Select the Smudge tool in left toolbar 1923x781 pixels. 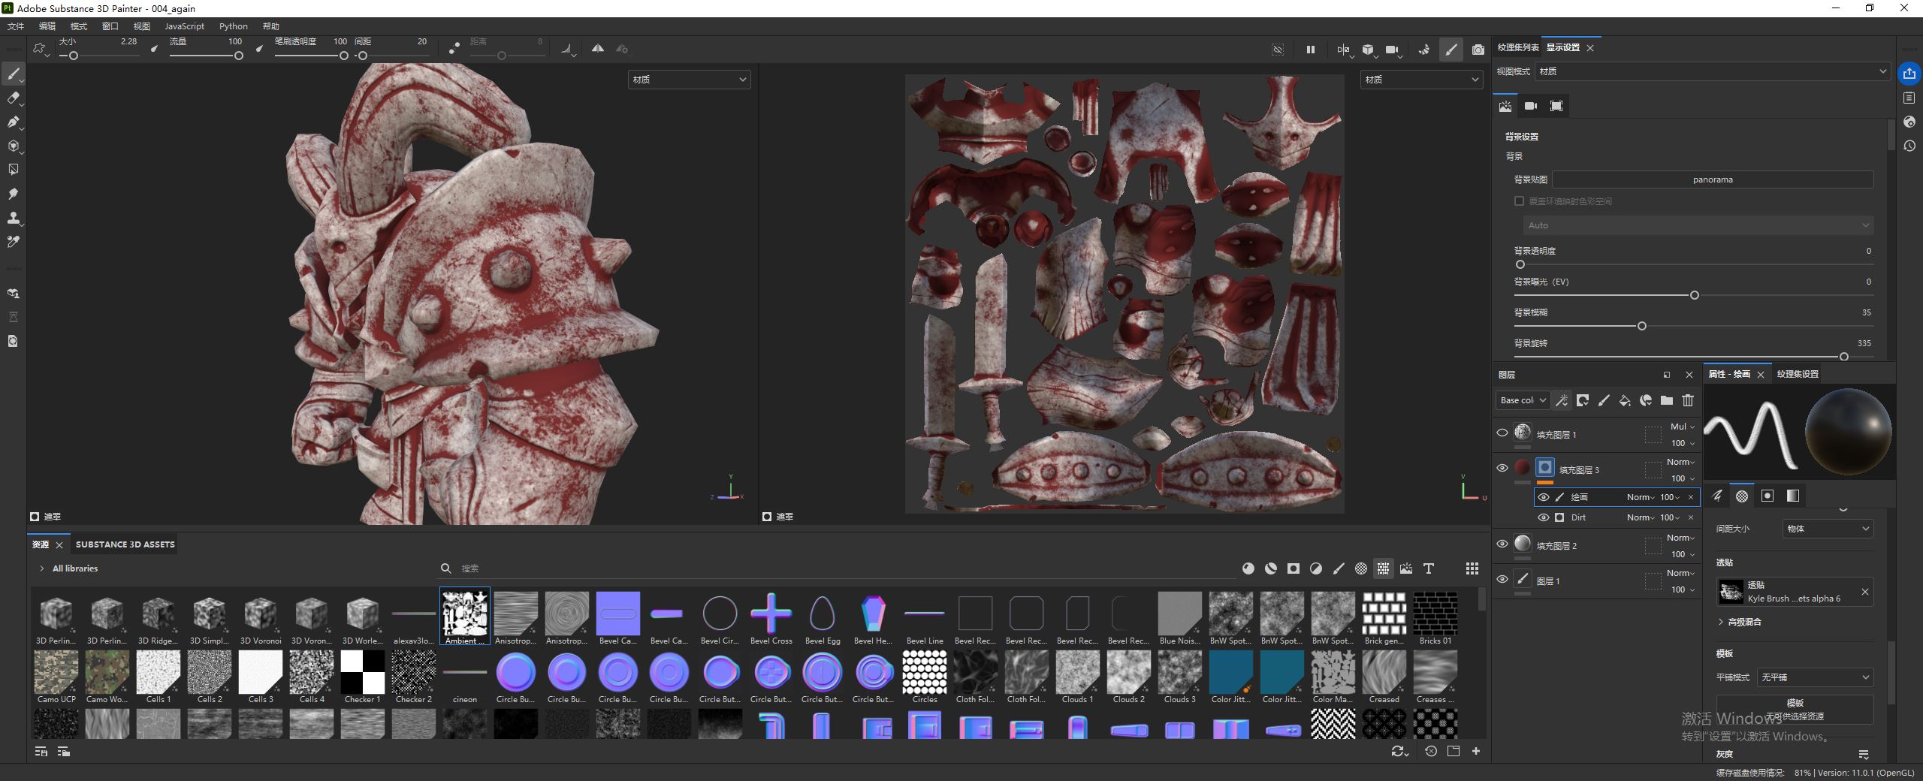pos(13,194)
